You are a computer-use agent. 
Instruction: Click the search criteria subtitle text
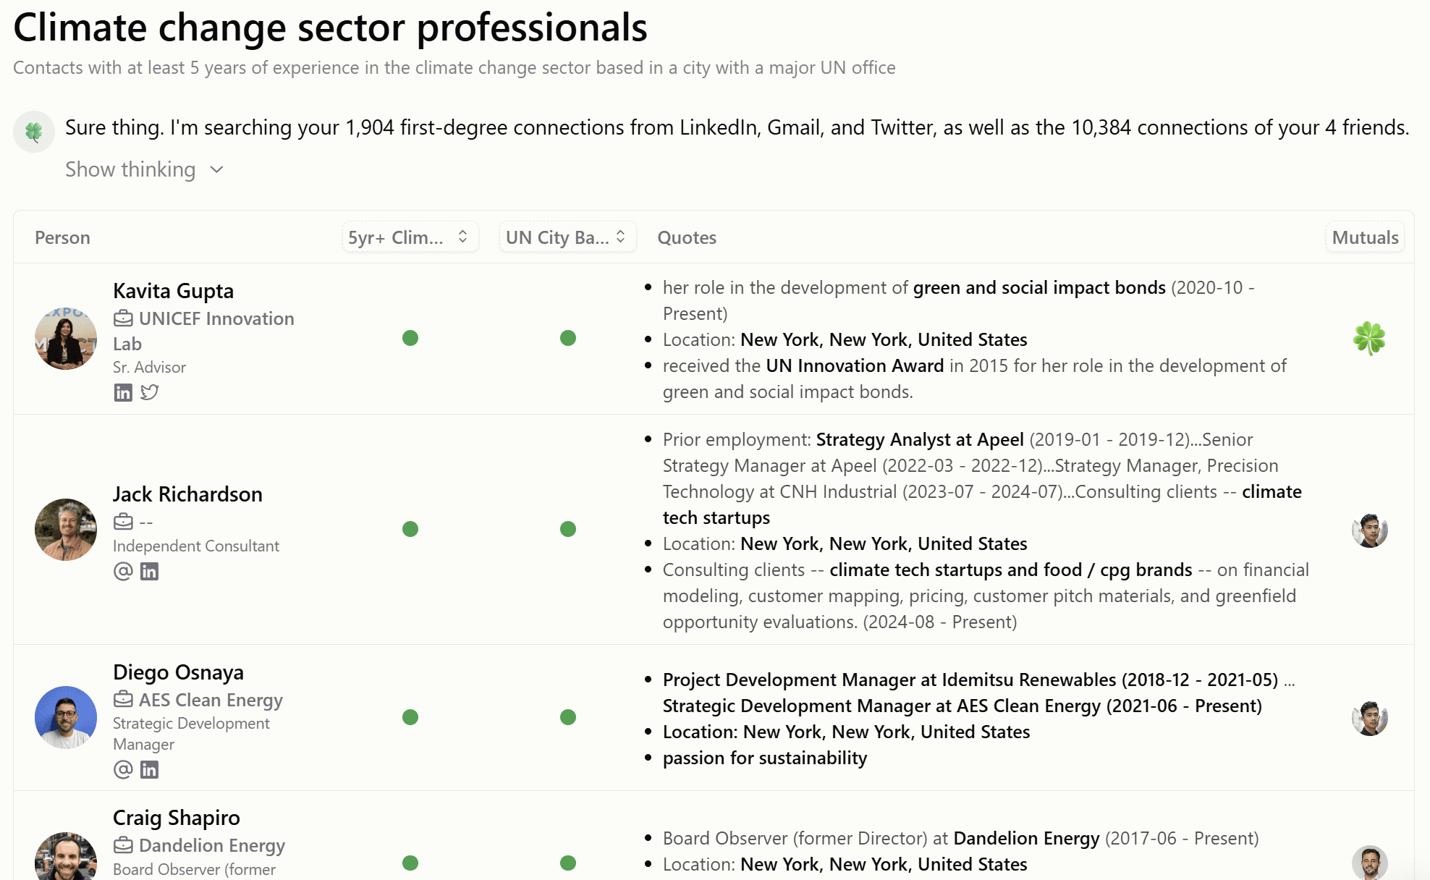pyautogui.click(x=454, y=67)
